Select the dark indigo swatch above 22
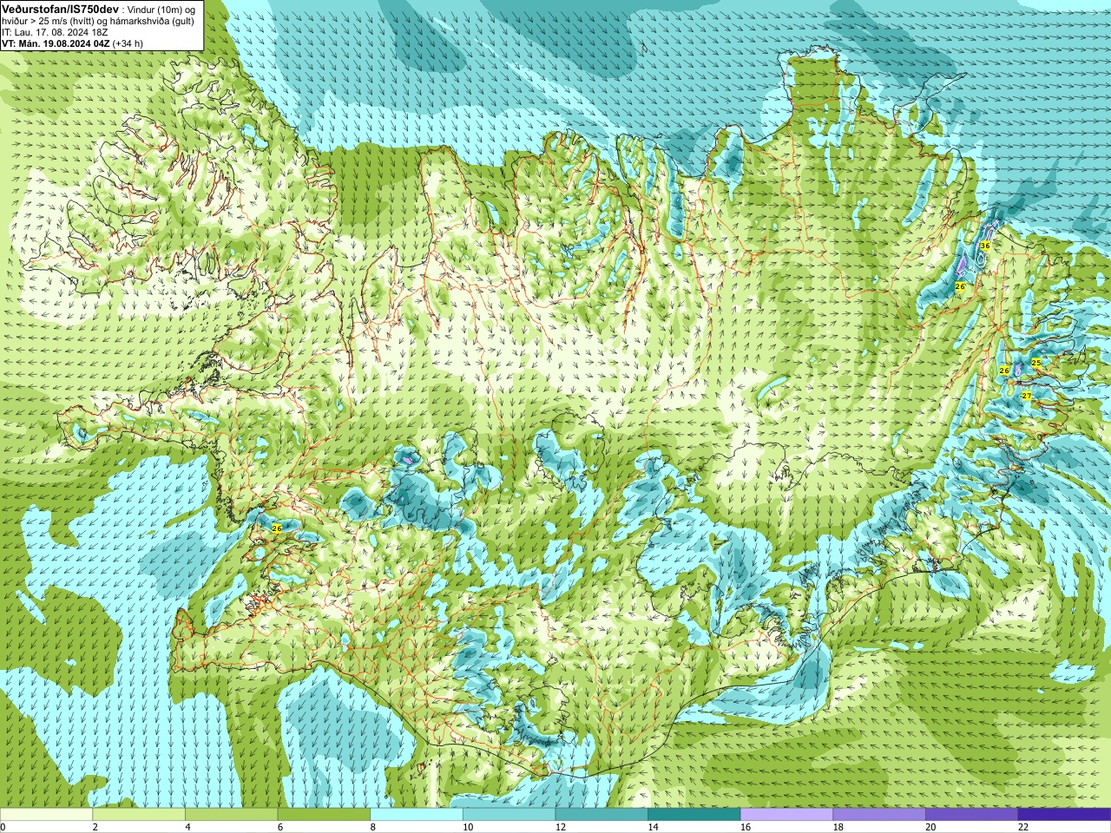1111x833 pixels. (1064, 815)
